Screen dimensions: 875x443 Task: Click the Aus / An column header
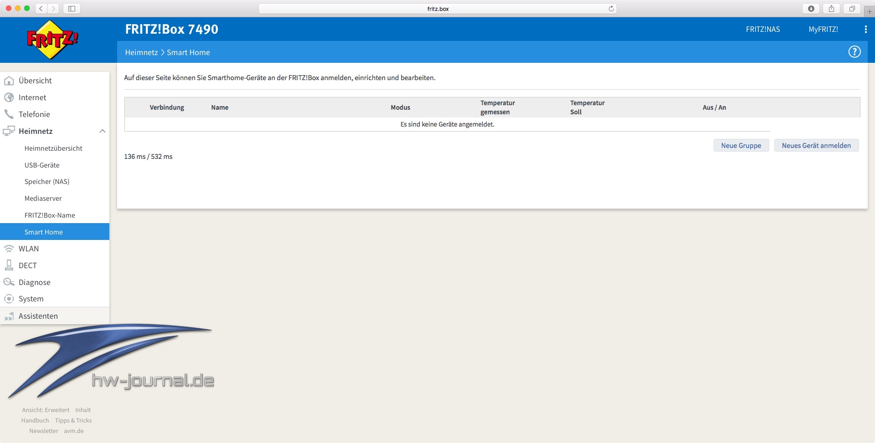pyautogui.click(x=714, y=107)
